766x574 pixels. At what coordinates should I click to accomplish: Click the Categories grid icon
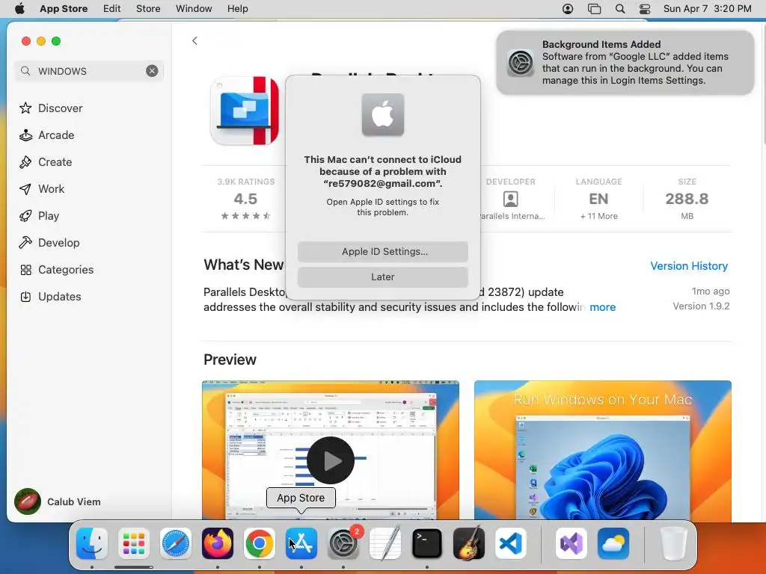click(25, 269)
